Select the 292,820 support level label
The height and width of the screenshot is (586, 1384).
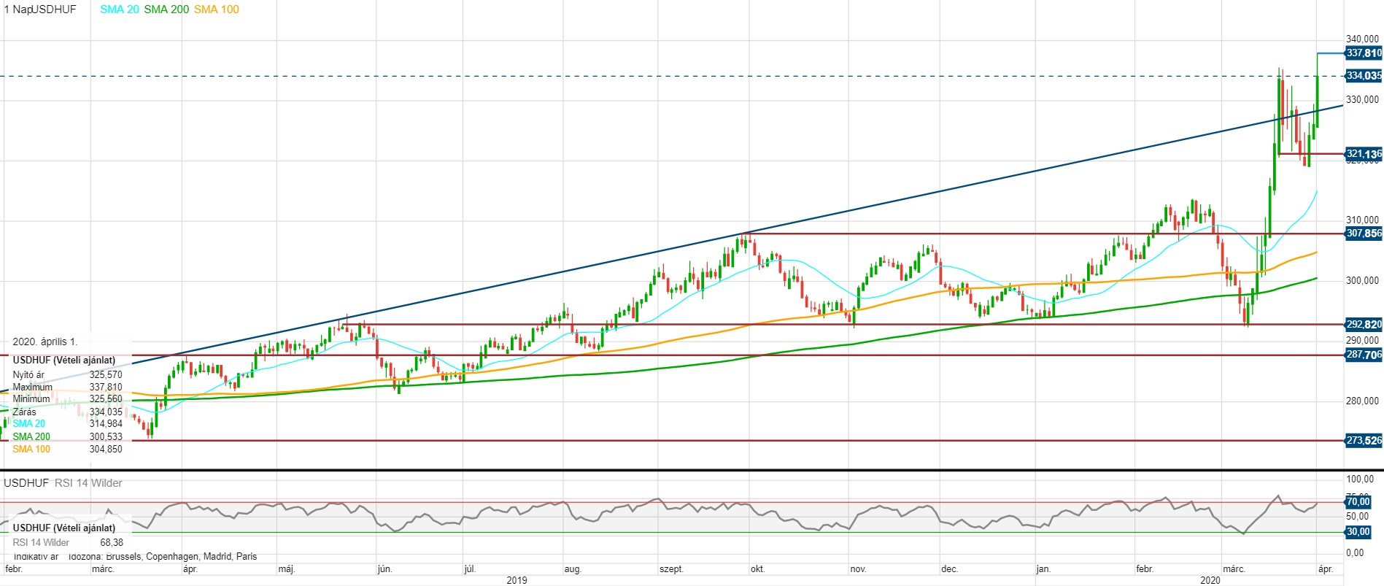(1364, 325)
